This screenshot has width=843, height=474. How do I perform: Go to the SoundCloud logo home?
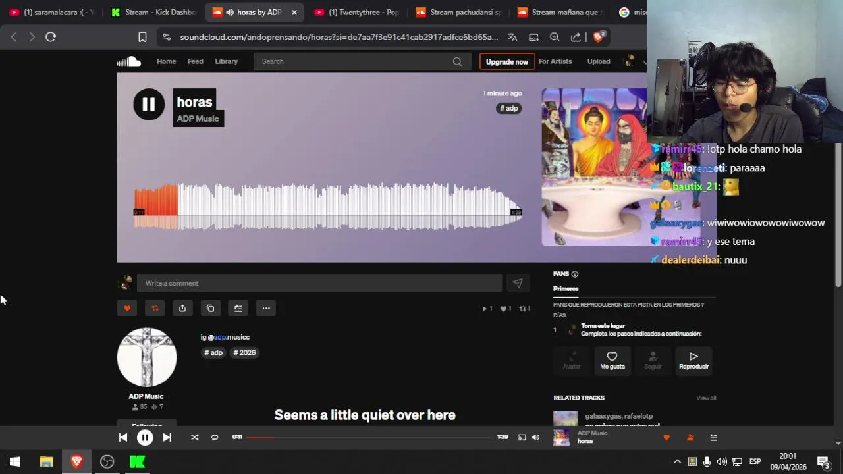pos(129,61)
